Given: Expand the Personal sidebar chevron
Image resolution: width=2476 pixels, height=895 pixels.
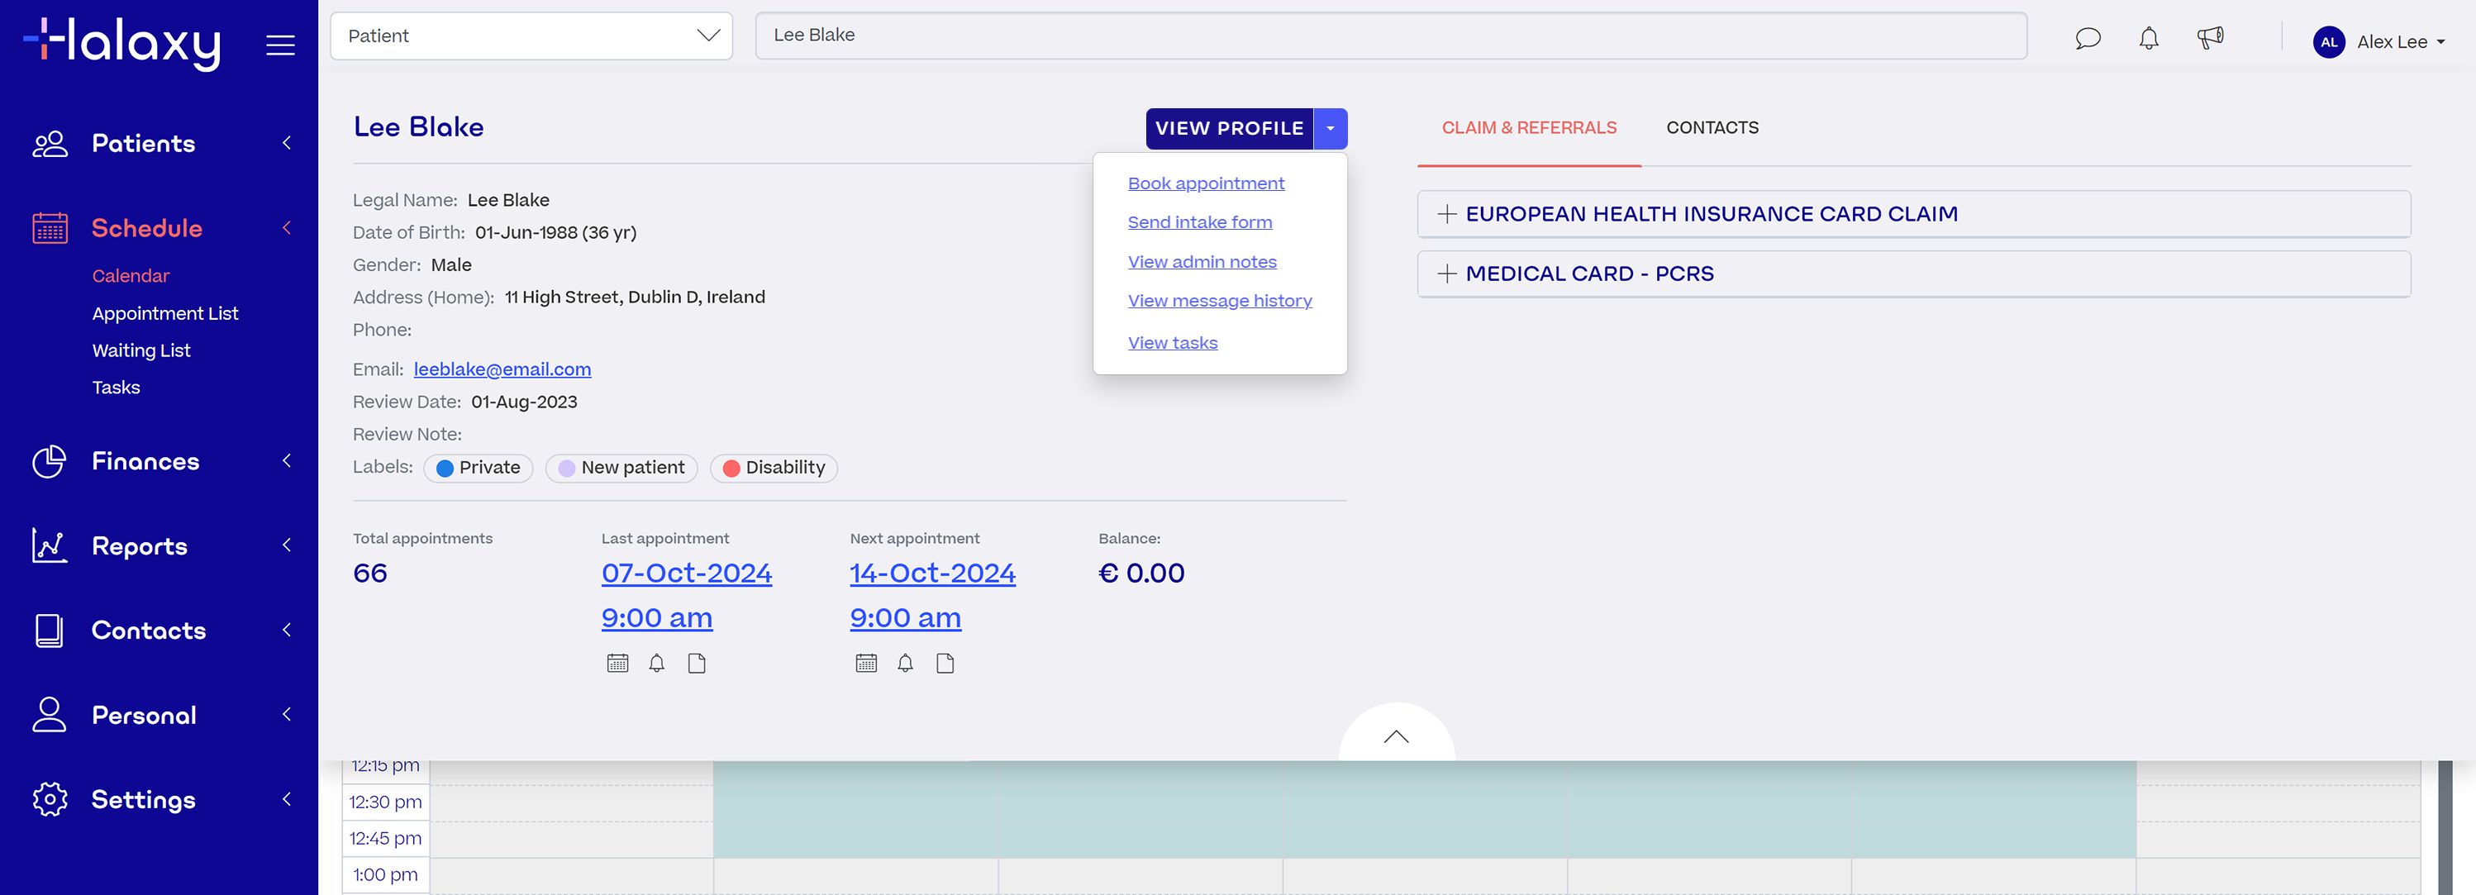Looking at the screenshot, I should click(287, 714).
